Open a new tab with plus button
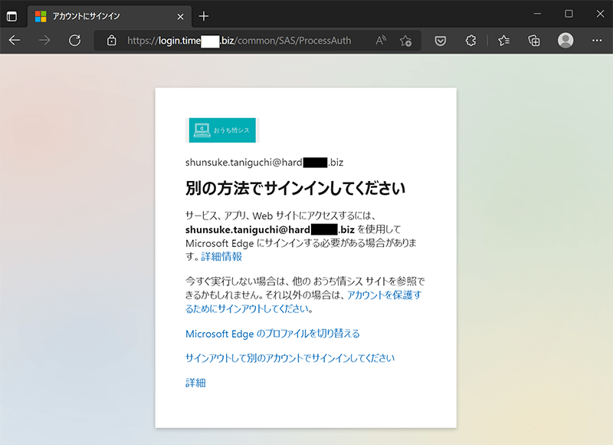The image size is (613, 445). pos(204,16)
